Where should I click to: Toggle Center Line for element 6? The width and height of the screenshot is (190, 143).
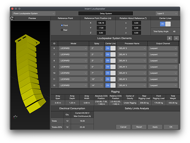click(x=111, y=48)
